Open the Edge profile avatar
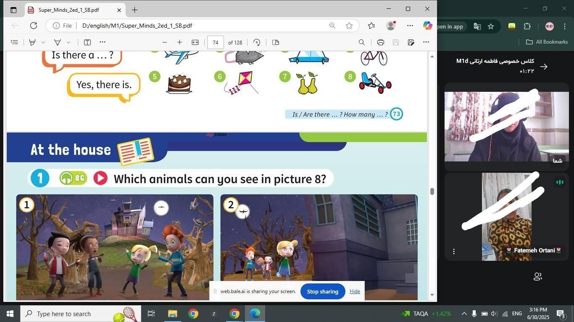 [391, 26]
